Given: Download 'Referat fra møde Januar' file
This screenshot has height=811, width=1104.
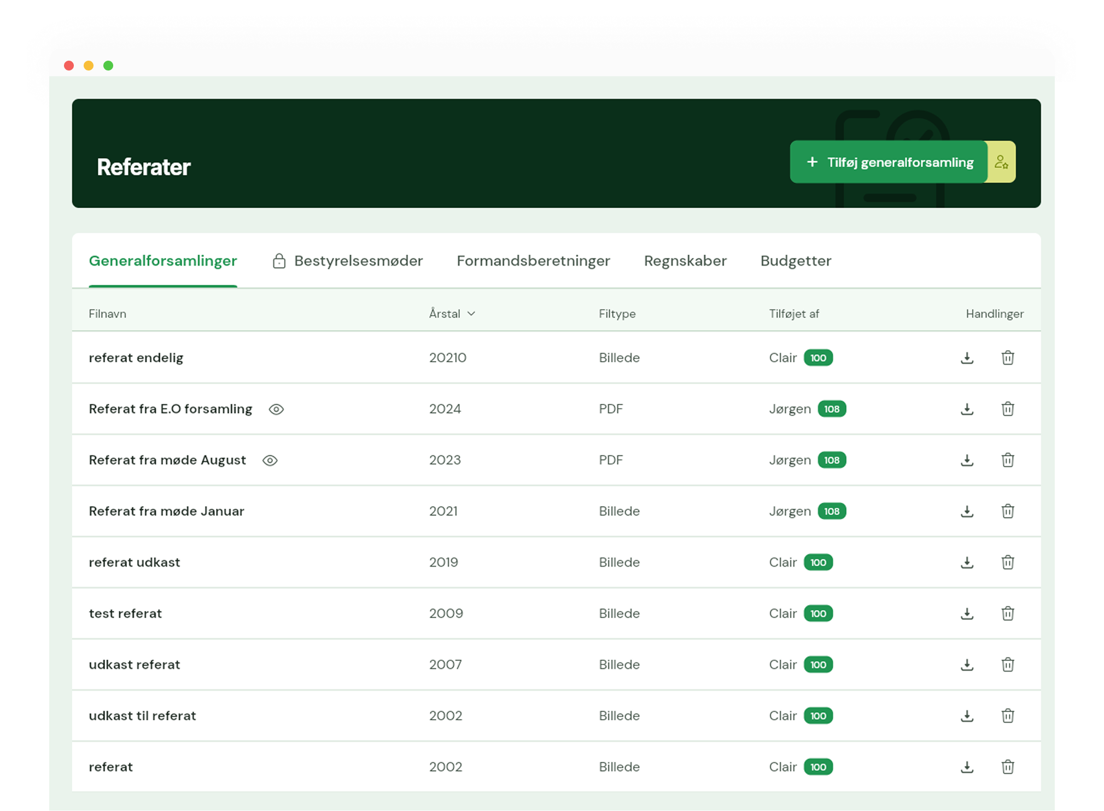Looking at the screenshot, I should (x=967, y=511).
